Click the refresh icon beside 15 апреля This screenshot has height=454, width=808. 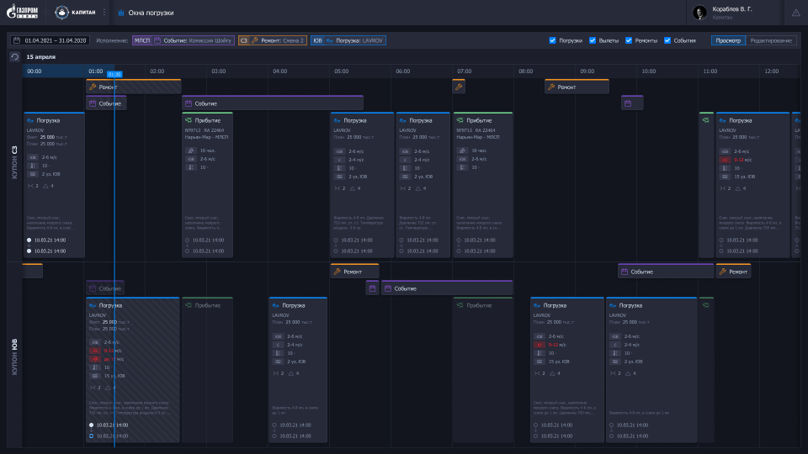14,56
